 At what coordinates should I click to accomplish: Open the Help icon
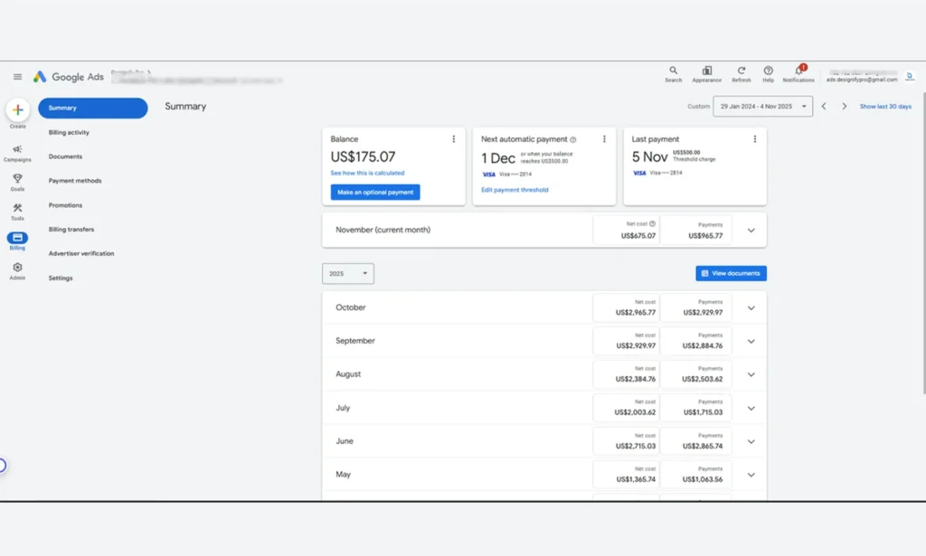coord(768,71)
